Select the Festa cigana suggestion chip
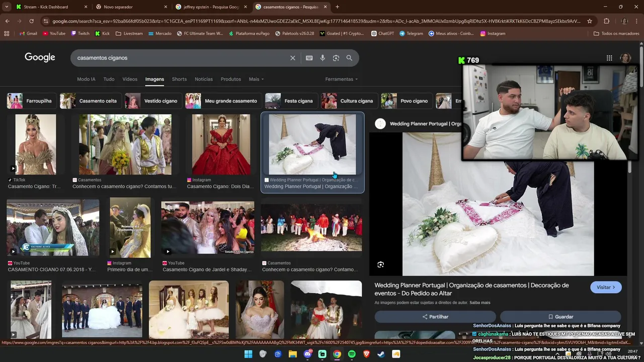The height and width of the screenshot is (362, 644). point(290,101)
